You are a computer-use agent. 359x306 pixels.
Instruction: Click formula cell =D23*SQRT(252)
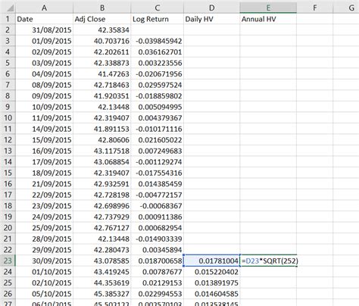tap(268, 261)
